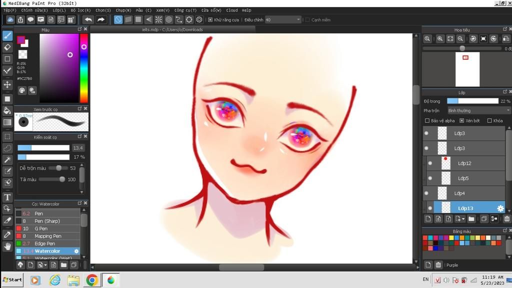This screenshot has width=512, height=288.
Task: Click the Undo arrow in toolbar
Action: (88, 19)
